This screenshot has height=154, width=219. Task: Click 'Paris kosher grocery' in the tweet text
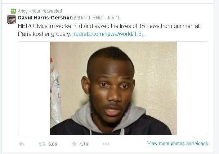pos(44,34)
